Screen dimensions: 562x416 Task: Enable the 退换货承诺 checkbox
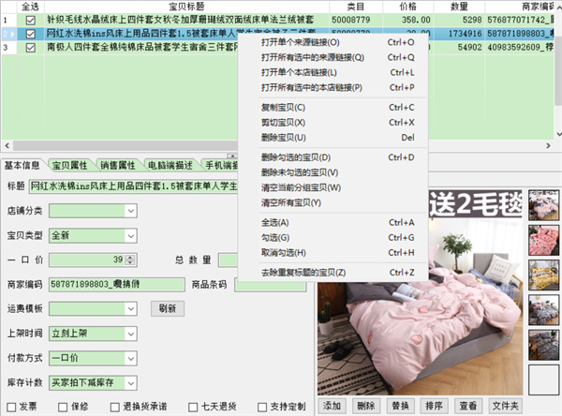click(x=115, y=407)
